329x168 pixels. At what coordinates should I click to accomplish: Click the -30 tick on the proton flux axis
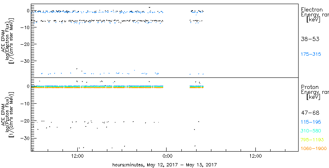pos(25,138)
